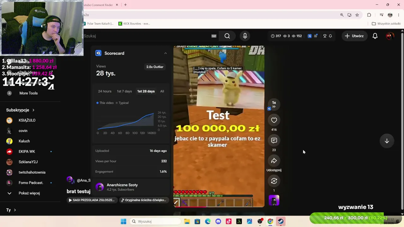Collapse the Scorecard panel
The height and width of the screenshot is (227, 404).
tap(165, 53)
